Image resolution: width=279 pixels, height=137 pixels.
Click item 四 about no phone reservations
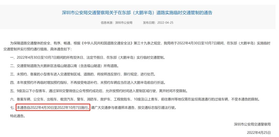(x=88, y=83)
